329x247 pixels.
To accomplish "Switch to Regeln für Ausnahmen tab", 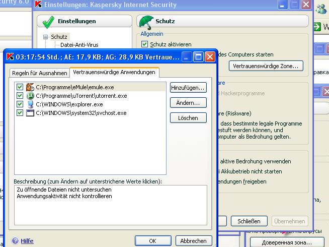I will [39, 73].
